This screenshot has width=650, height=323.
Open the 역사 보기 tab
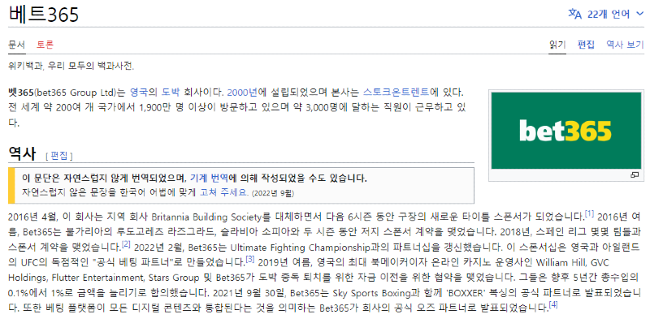(625, 45)
